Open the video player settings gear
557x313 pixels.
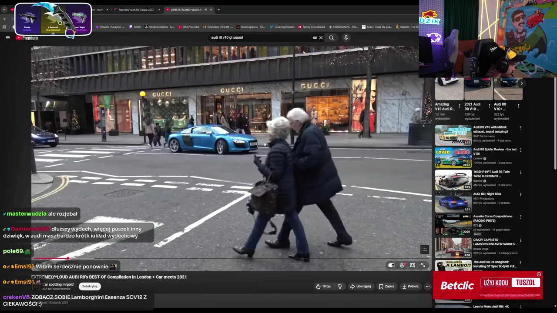[x=403, y=265]
